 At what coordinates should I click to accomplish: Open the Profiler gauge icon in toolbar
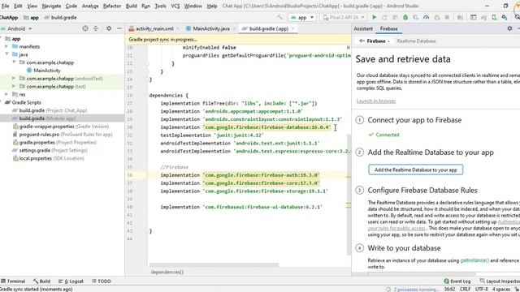pos(426,18)
